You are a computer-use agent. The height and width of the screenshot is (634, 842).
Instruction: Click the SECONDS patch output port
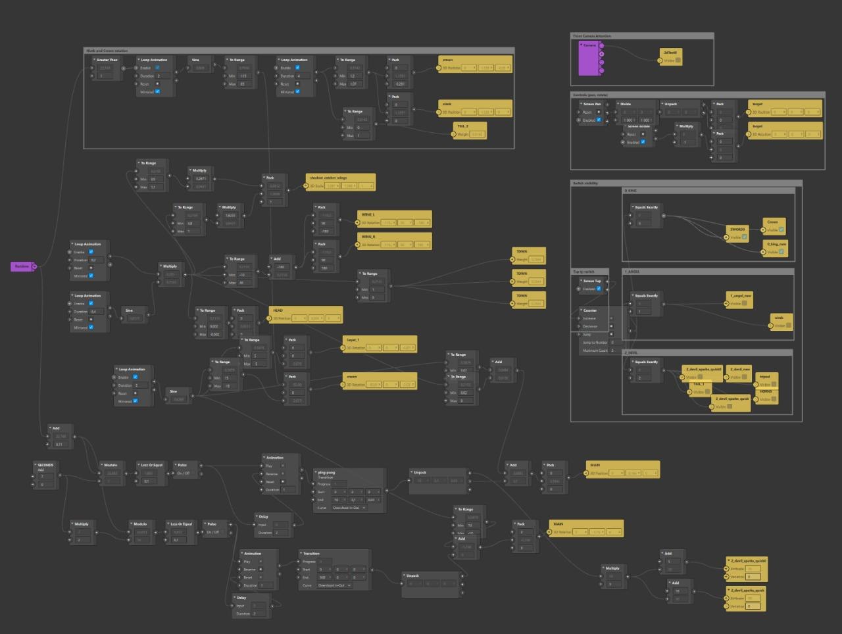59,476
